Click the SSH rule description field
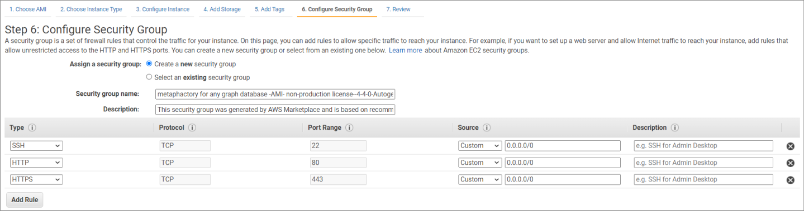Viewport: 804px width, 211px height. (703, 146)
